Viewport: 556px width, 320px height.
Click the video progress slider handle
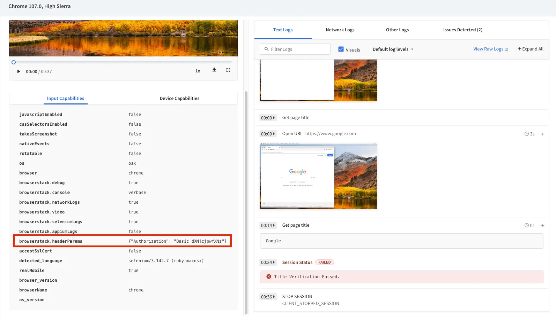pyautogui.click(x=14, y=62)
